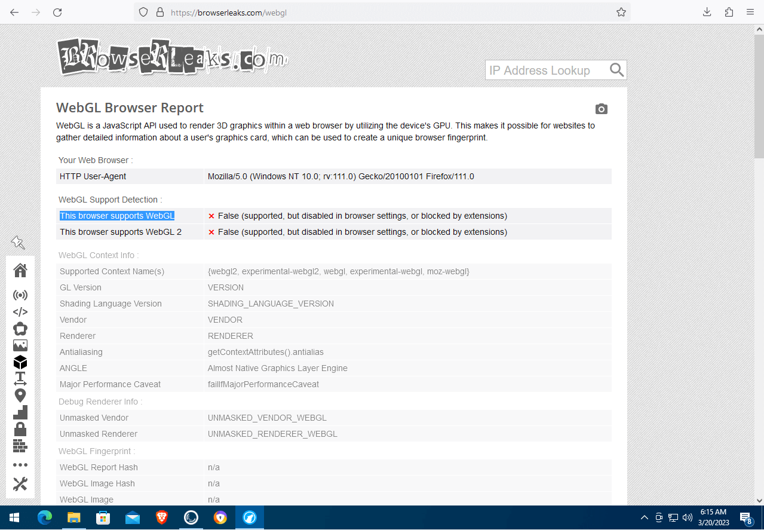Expand the system tray hidden icons chevron
This screenshot has height=530, width=764.
(x=644, y=517)
